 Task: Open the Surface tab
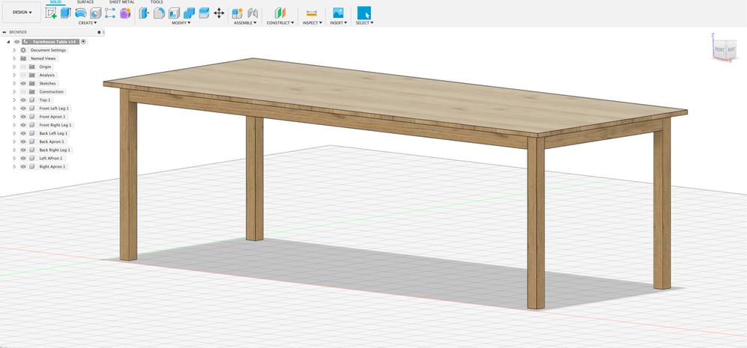tap(85, 2)
